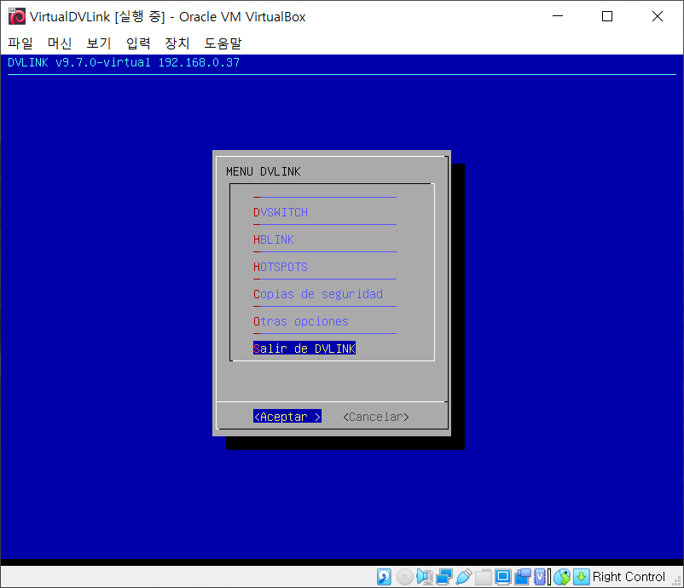Click the USB devices status icon
The height and width of the screenshot is (588, 684).
click(x=464, y=577)
